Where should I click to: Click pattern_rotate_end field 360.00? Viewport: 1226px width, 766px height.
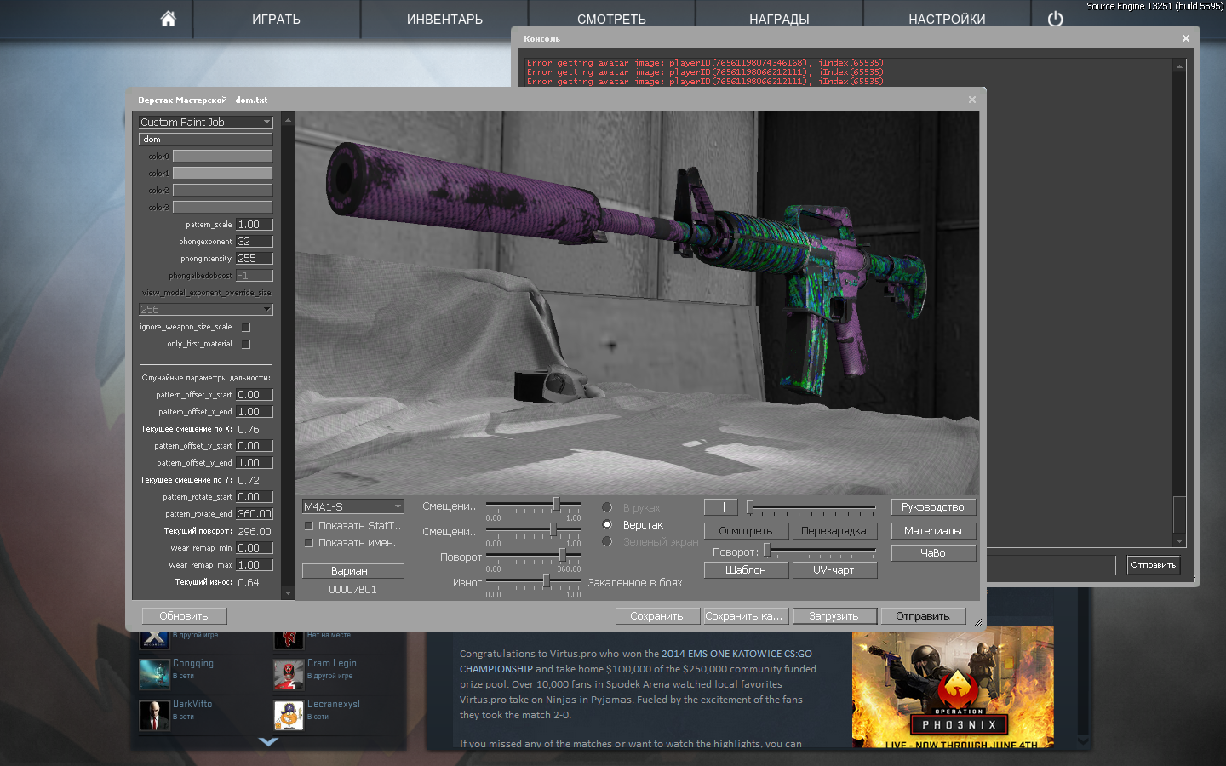[x=255, y=513]
